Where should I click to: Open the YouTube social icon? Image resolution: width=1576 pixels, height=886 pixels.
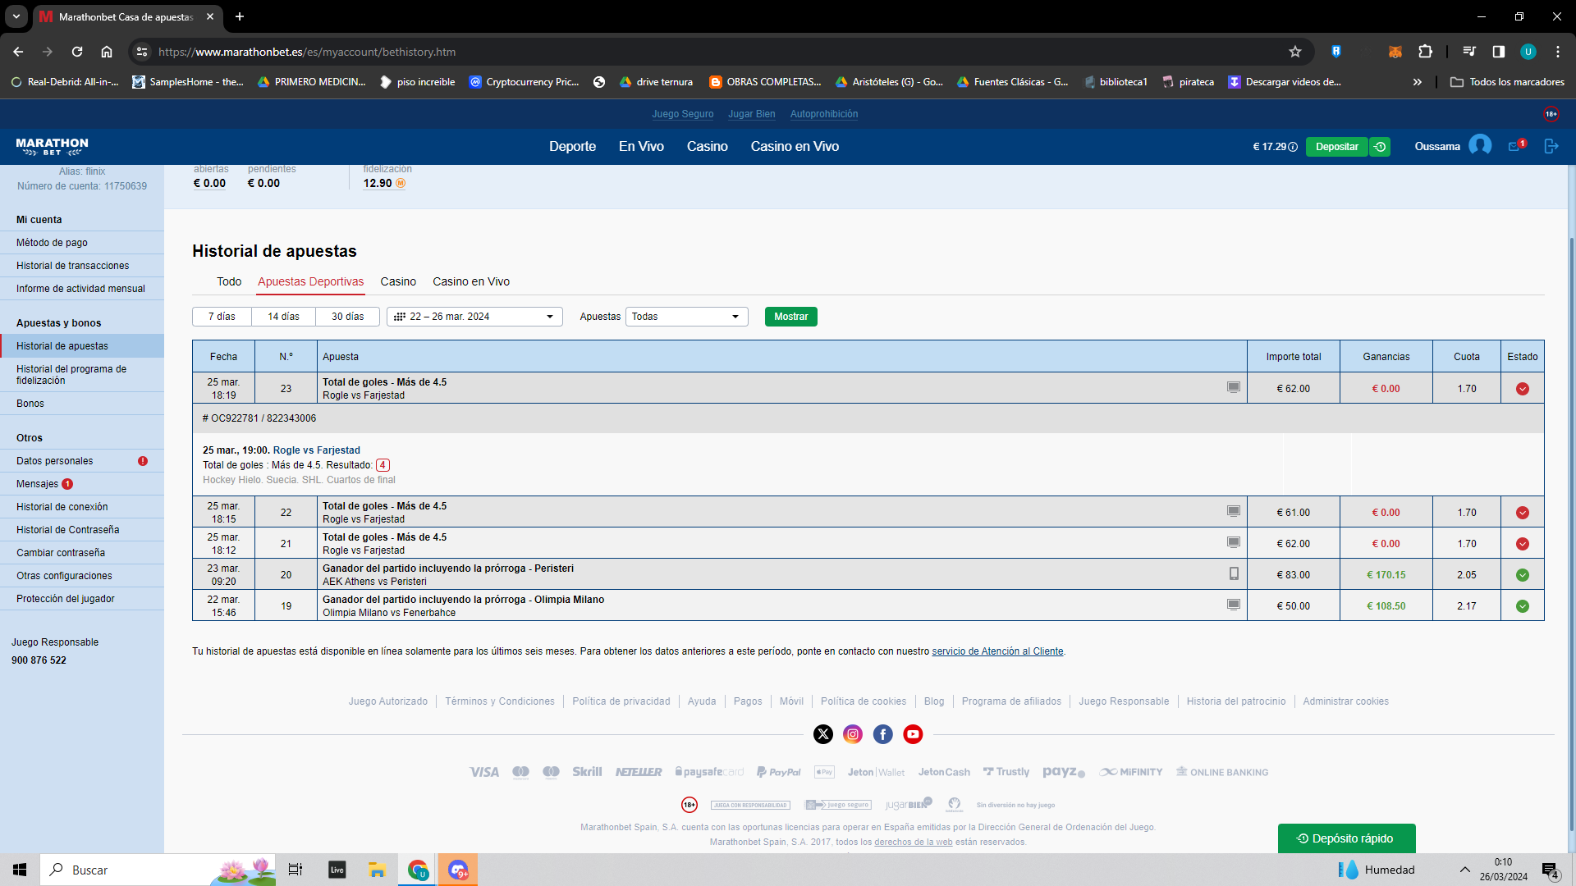point(913,734)
